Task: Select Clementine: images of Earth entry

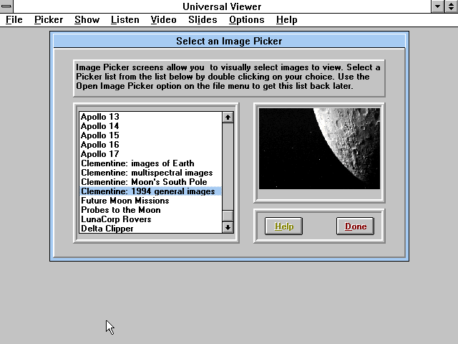Action: pos(137,163)
